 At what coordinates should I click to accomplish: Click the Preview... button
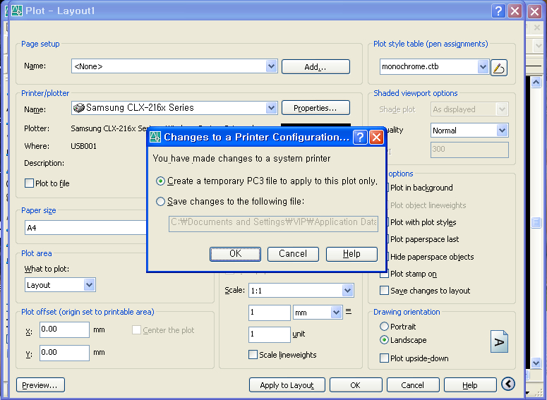click(x=40, y=385)
